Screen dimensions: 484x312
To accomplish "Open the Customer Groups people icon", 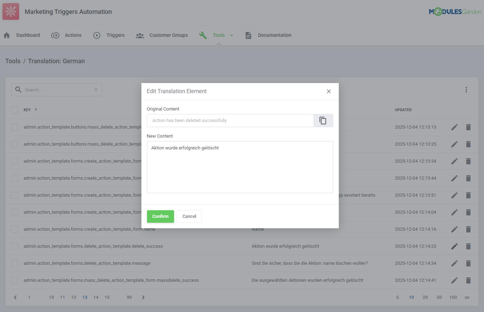I will coord(140,35).
